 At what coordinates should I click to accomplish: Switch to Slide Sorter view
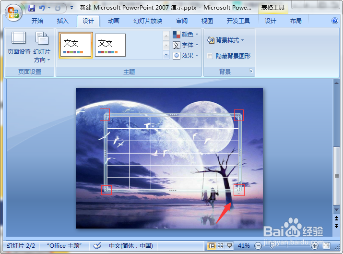coord(220,246)
